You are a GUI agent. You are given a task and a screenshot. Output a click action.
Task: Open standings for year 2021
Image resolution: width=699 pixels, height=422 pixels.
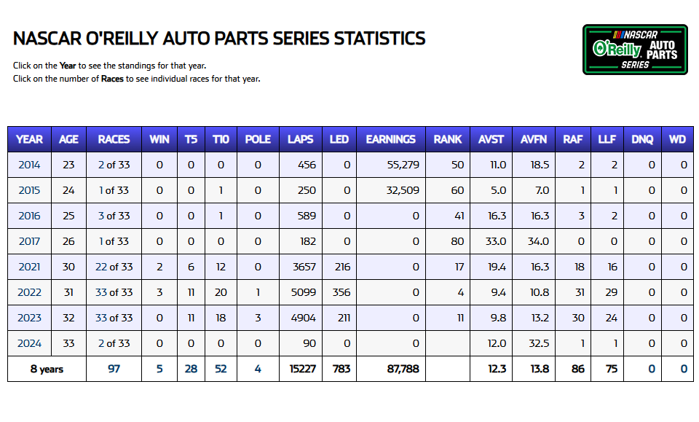click(29, 267)
